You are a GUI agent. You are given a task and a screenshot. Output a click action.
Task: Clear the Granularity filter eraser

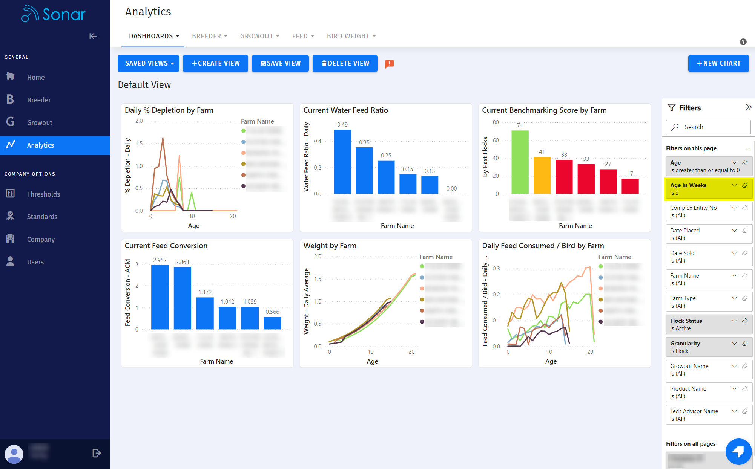pyautogui.click(x=745, y=344)
